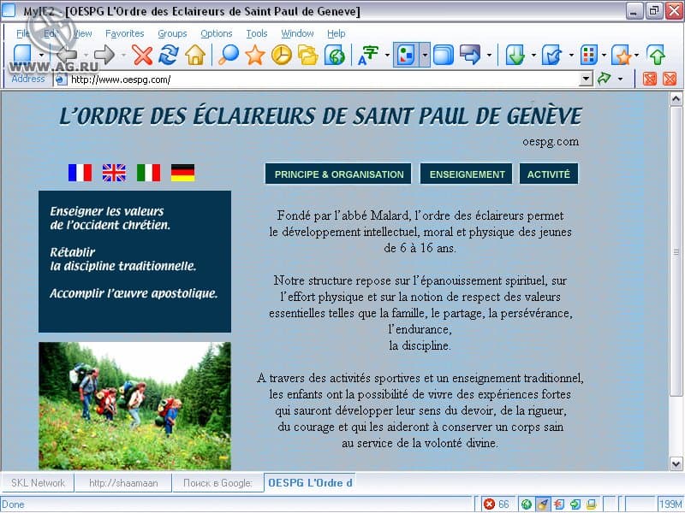Expand the colored shapes icon dropdown arrow
The image size is (685, 513).
coord(425,56)
